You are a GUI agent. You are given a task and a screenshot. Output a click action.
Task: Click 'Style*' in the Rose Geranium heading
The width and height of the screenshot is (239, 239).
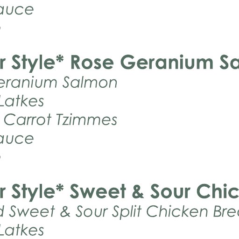coord(38,63)
